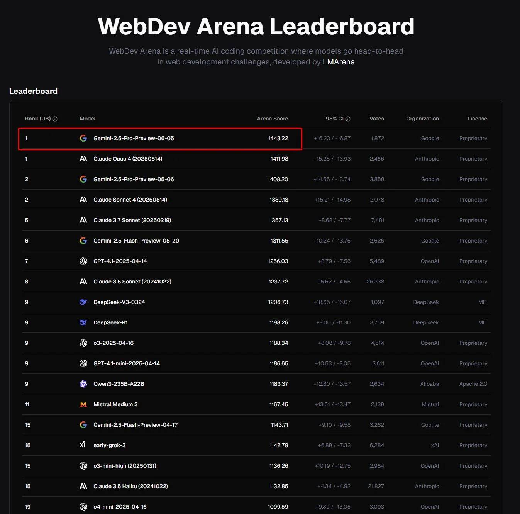Viewport: 520px width, 514px height.
Task: Click the DeepSeek whale logo beside DeepSeek-R1
Action: [83, 322]
